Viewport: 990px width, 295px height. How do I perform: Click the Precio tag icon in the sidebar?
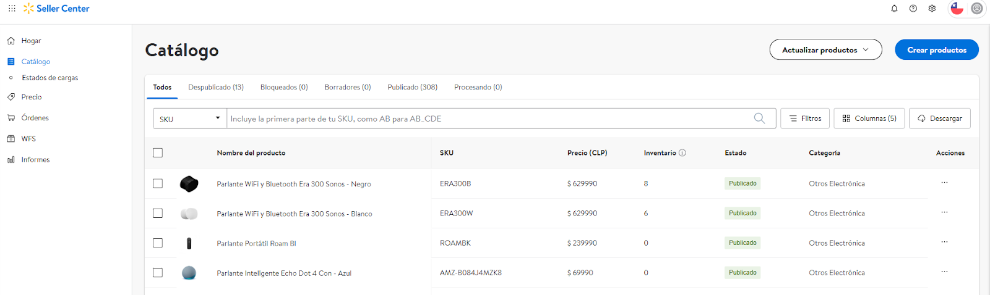click(x=11, y=97)
